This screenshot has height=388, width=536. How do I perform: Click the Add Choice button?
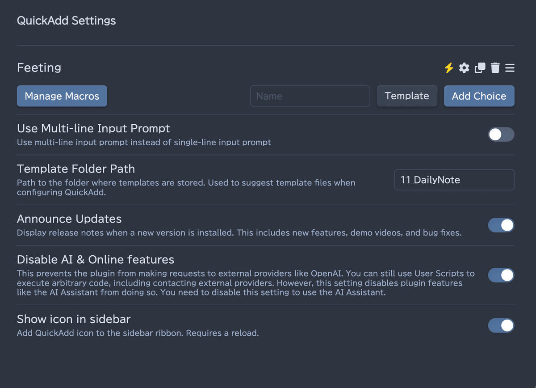(479, 96)
